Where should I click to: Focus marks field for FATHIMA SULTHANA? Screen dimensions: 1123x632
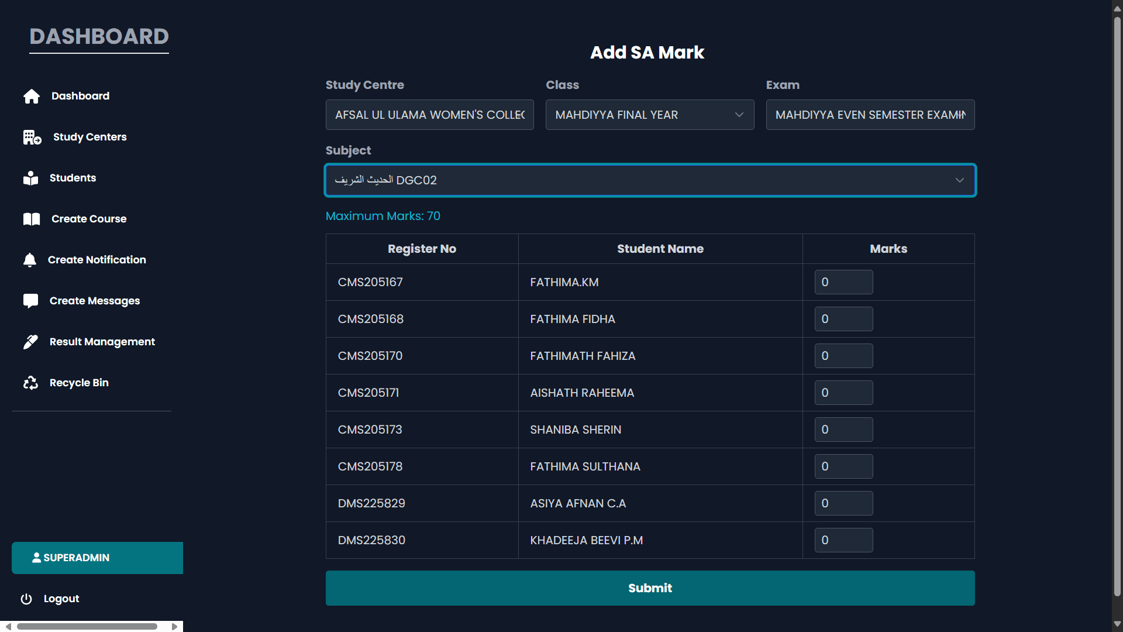[x=843, y=466]
